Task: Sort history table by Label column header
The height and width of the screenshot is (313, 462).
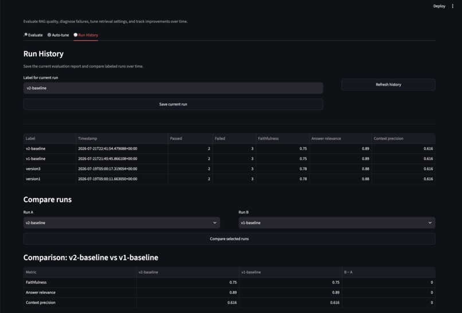Action: (49, 139)
